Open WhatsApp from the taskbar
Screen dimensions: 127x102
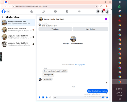120,7
